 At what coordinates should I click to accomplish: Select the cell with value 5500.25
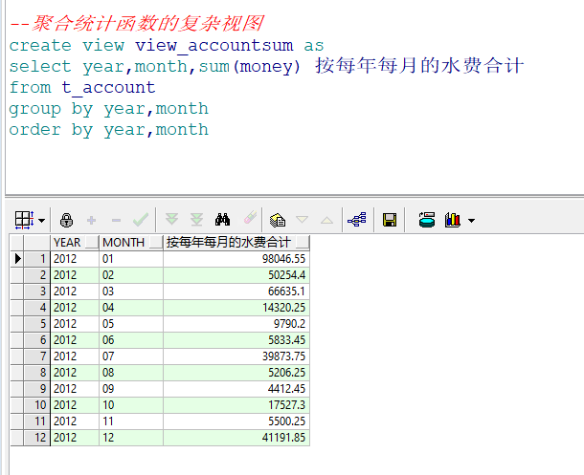pyautogui.click(x=236, y=421)
